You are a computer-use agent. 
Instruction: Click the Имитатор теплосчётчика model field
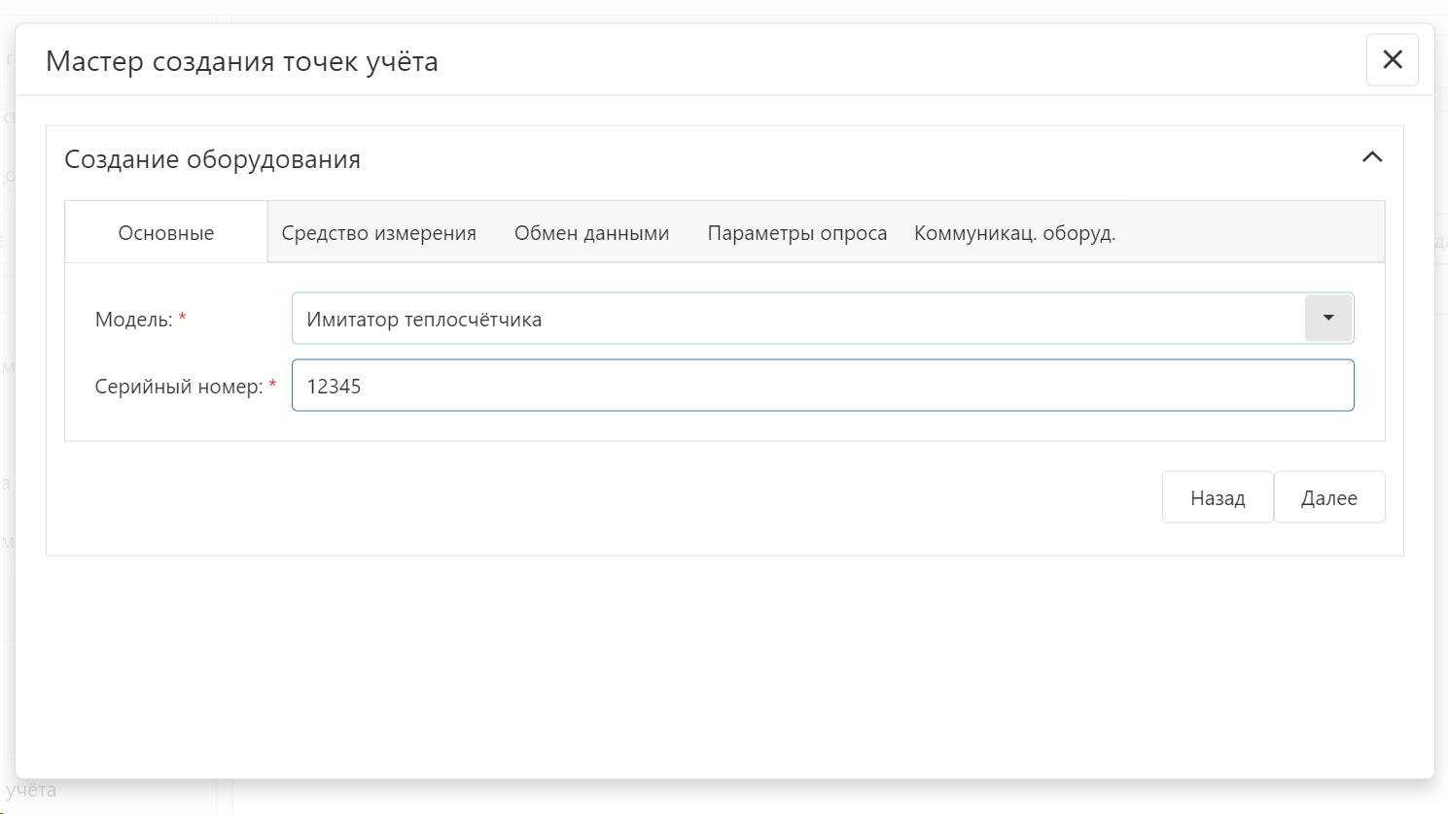pyautogui.click(x=797, y=319)
